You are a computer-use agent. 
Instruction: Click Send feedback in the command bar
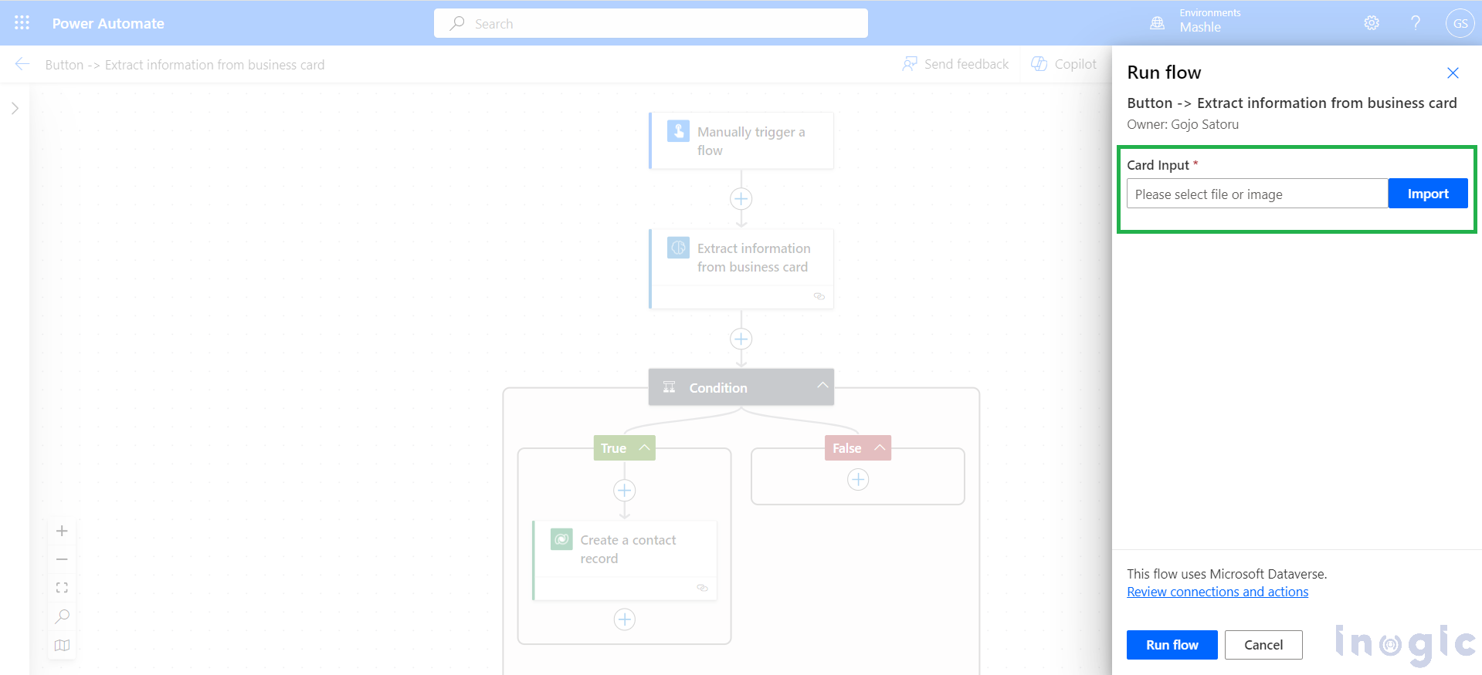point(955,64)
